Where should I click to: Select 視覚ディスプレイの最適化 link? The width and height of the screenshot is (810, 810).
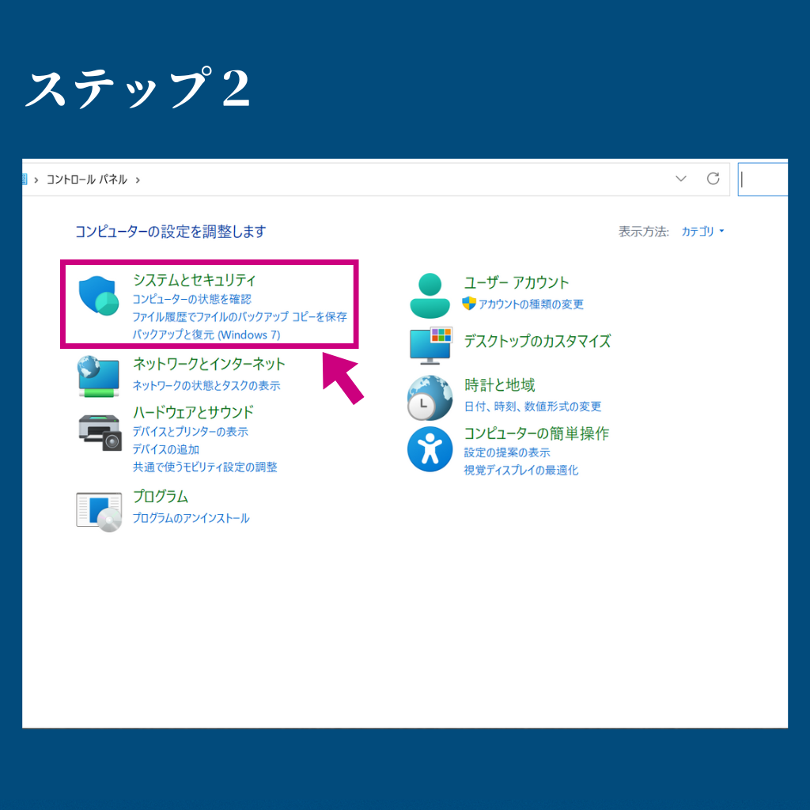coord(520,470)
